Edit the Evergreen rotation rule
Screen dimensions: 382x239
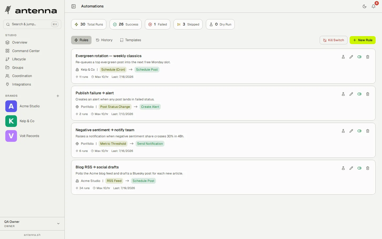[351, 57]
